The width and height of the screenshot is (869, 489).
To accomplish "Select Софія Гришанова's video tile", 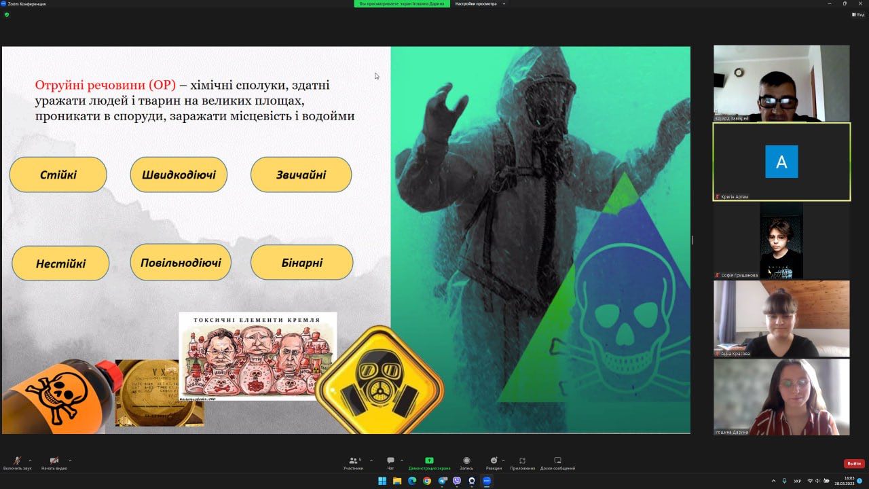I will [x=781, y=241].
